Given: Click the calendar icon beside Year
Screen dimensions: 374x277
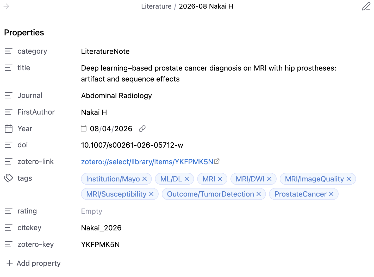Looking at the screenshot, I should [x=9, y=129].
